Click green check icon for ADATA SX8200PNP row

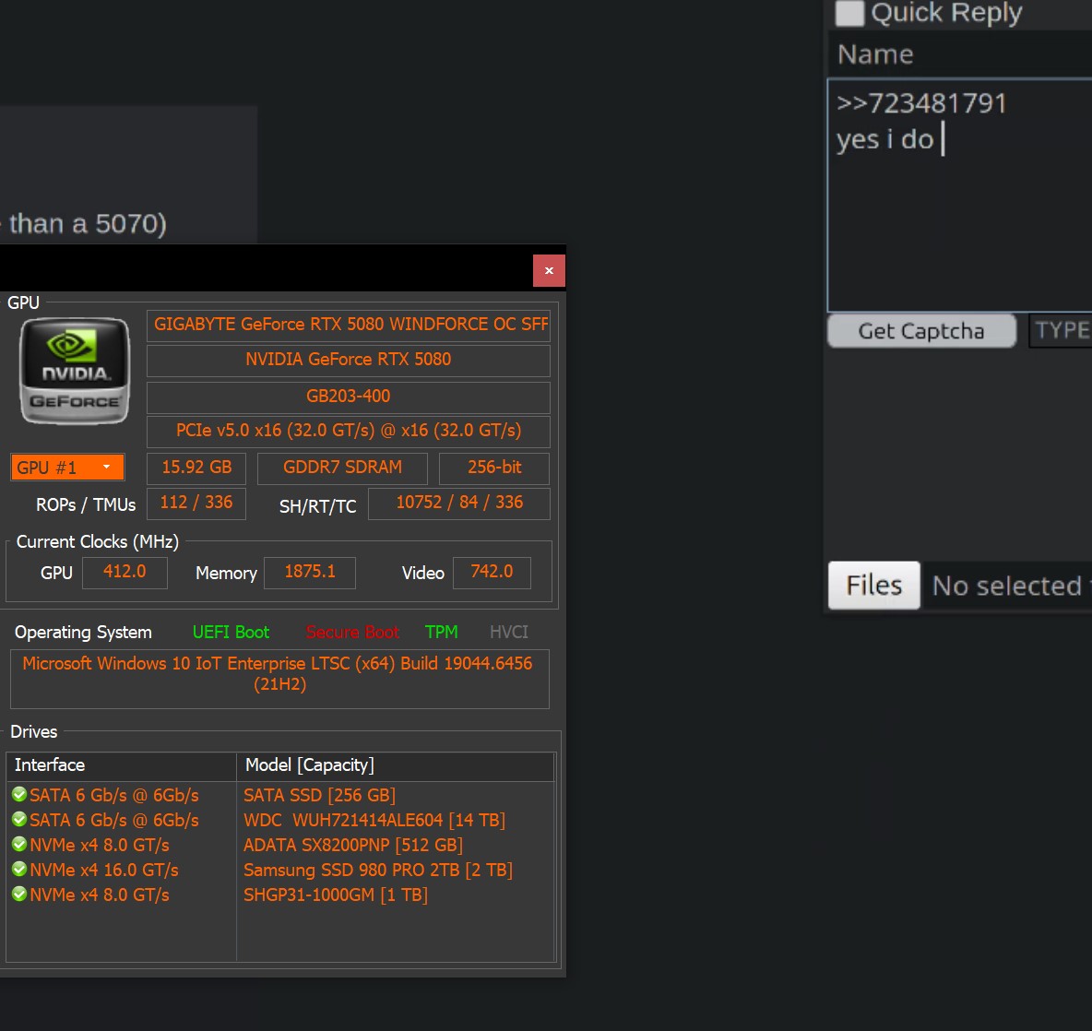(19, 845)
